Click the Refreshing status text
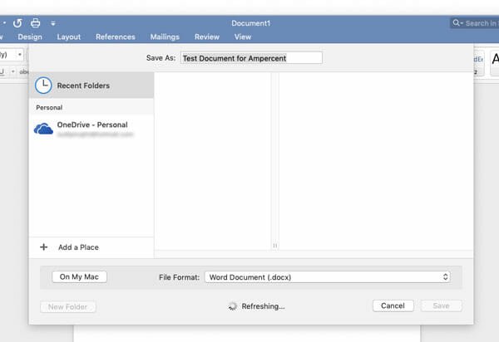Image resolution: width=499 pixels, height=342 pixels. click(263, 306)
